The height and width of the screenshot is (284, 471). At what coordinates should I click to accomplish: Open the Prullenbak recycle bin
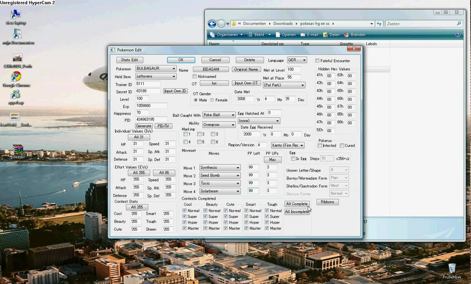tap(452, 271)
